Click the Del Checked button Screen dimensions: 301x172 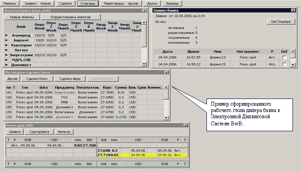pyautogui.click(x=281, y=21)
